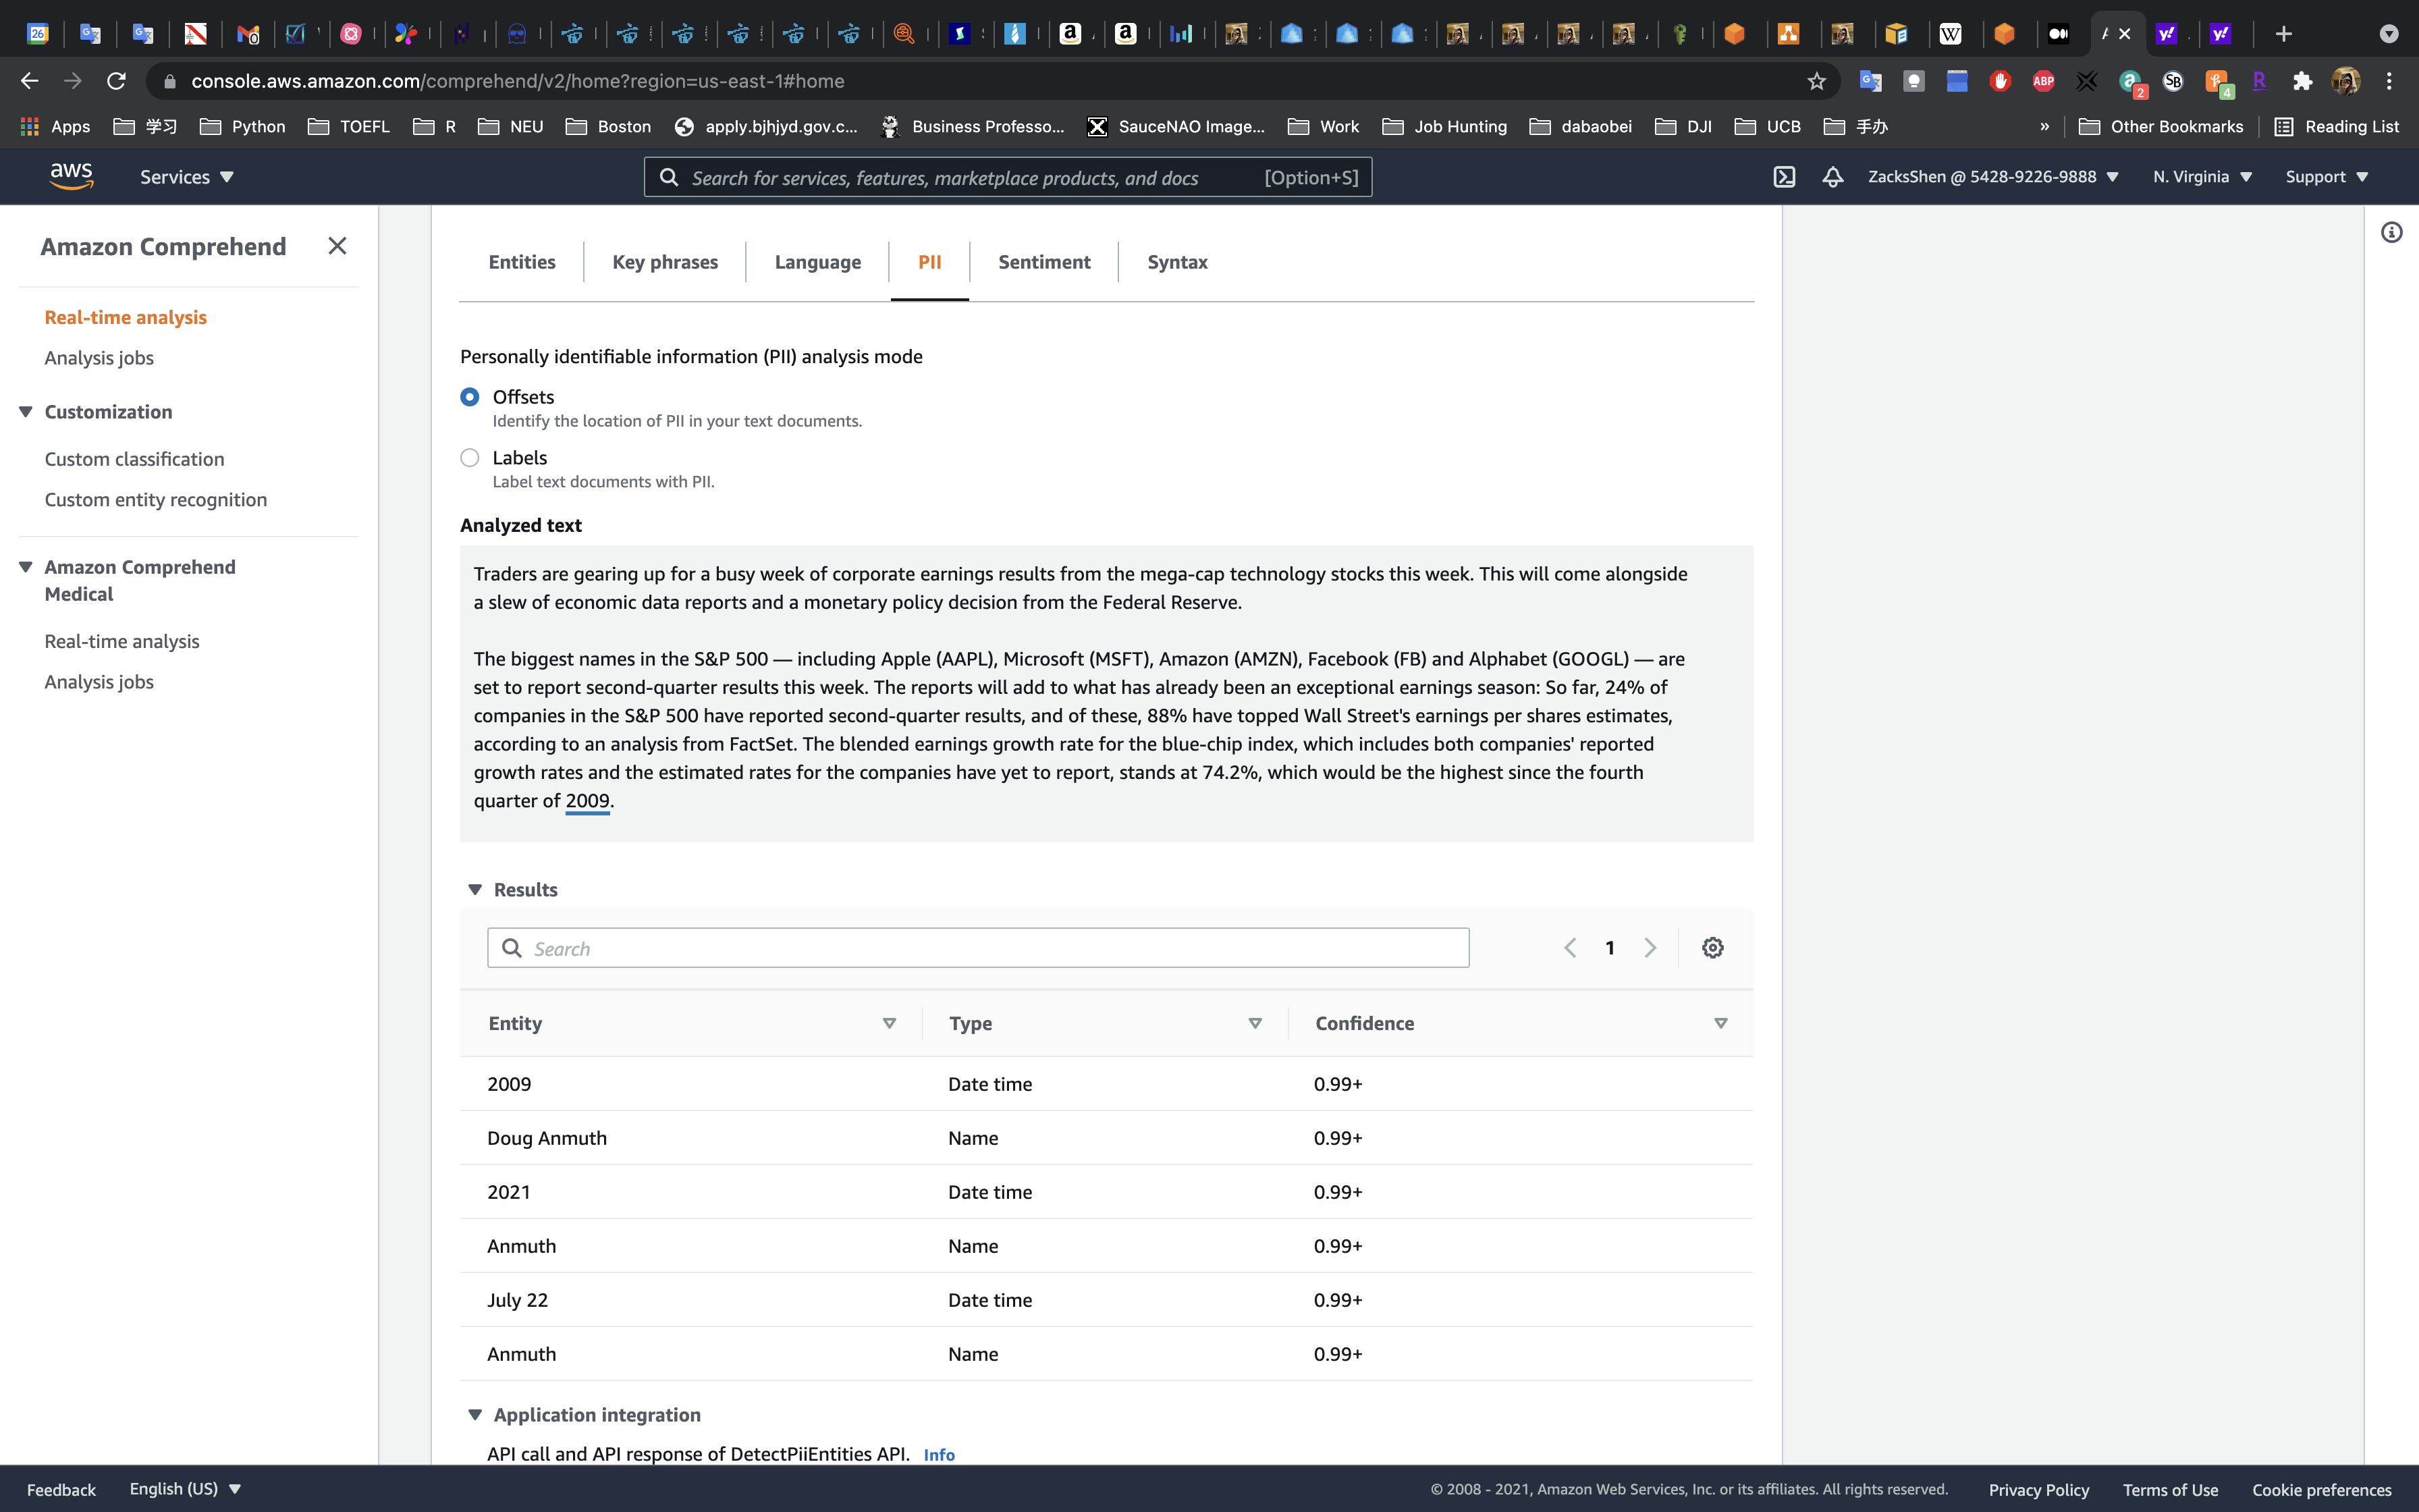
Task: Reload the page with refresh icon
Action: coord(116,81)
